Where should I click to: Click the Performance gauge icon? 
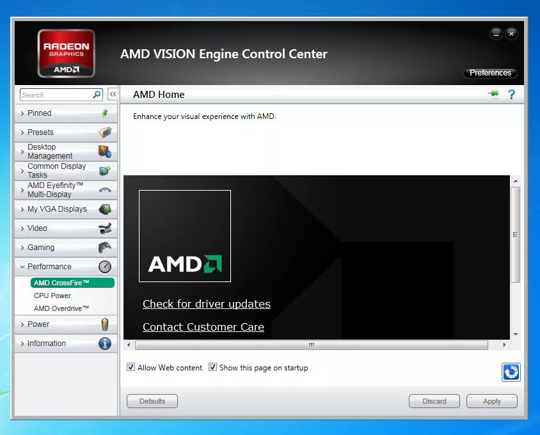pos(105,267)
